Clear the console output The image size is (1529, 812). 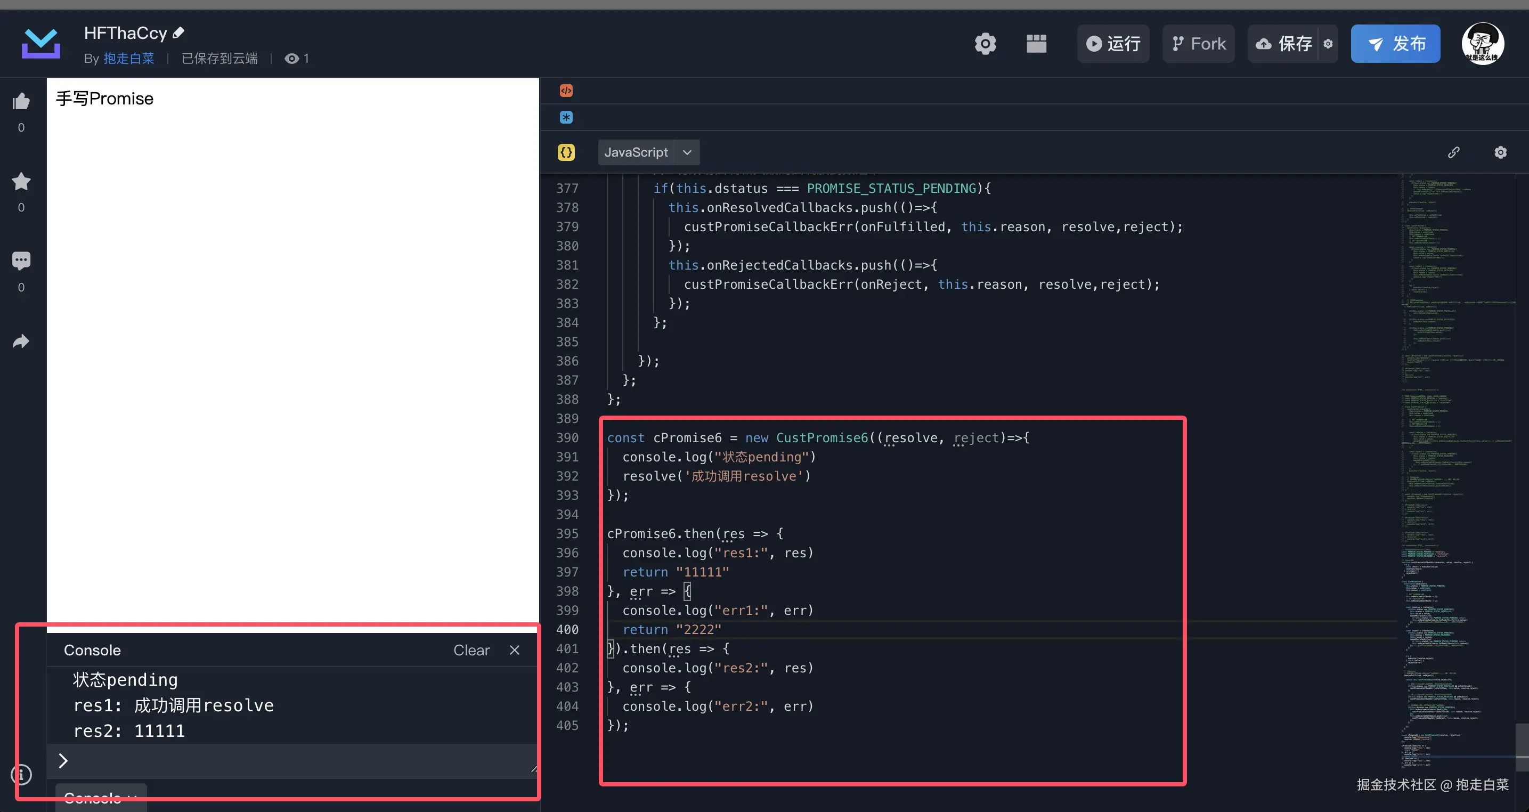[x=471, y=651]
